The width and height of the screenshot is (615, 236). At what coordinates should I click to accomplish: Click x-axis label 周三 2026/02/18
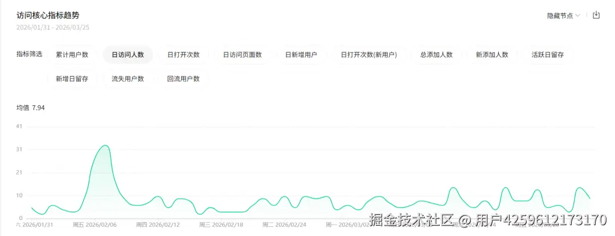[220, 225]
